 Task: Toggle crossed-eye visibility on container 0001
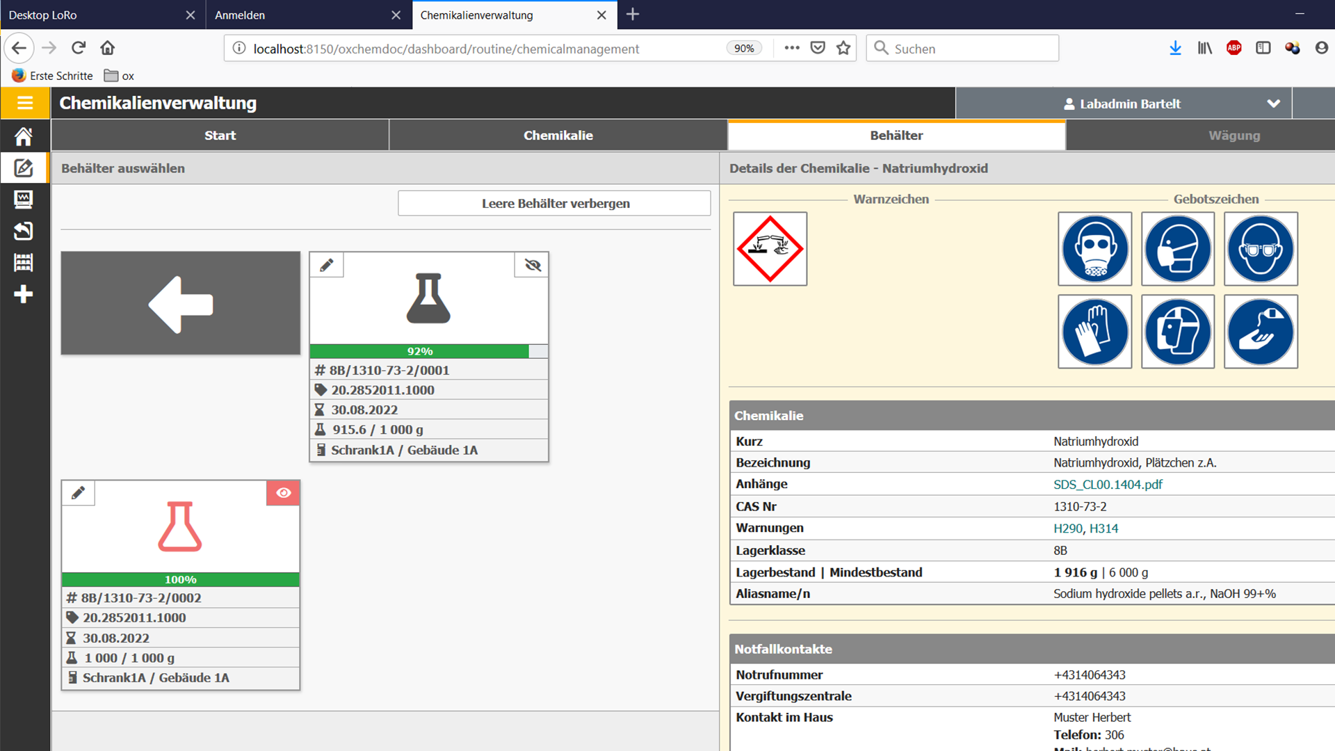tap(532, 265)
